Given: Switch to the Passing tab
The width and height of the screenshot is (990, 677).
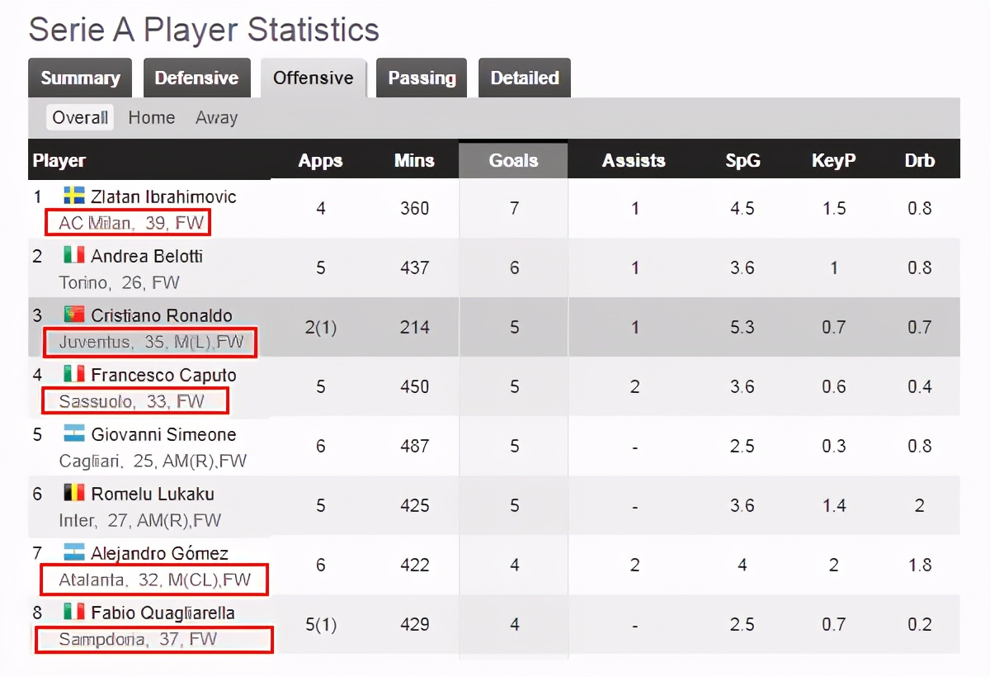Looking at the screenshot, I should pos(422,78).
